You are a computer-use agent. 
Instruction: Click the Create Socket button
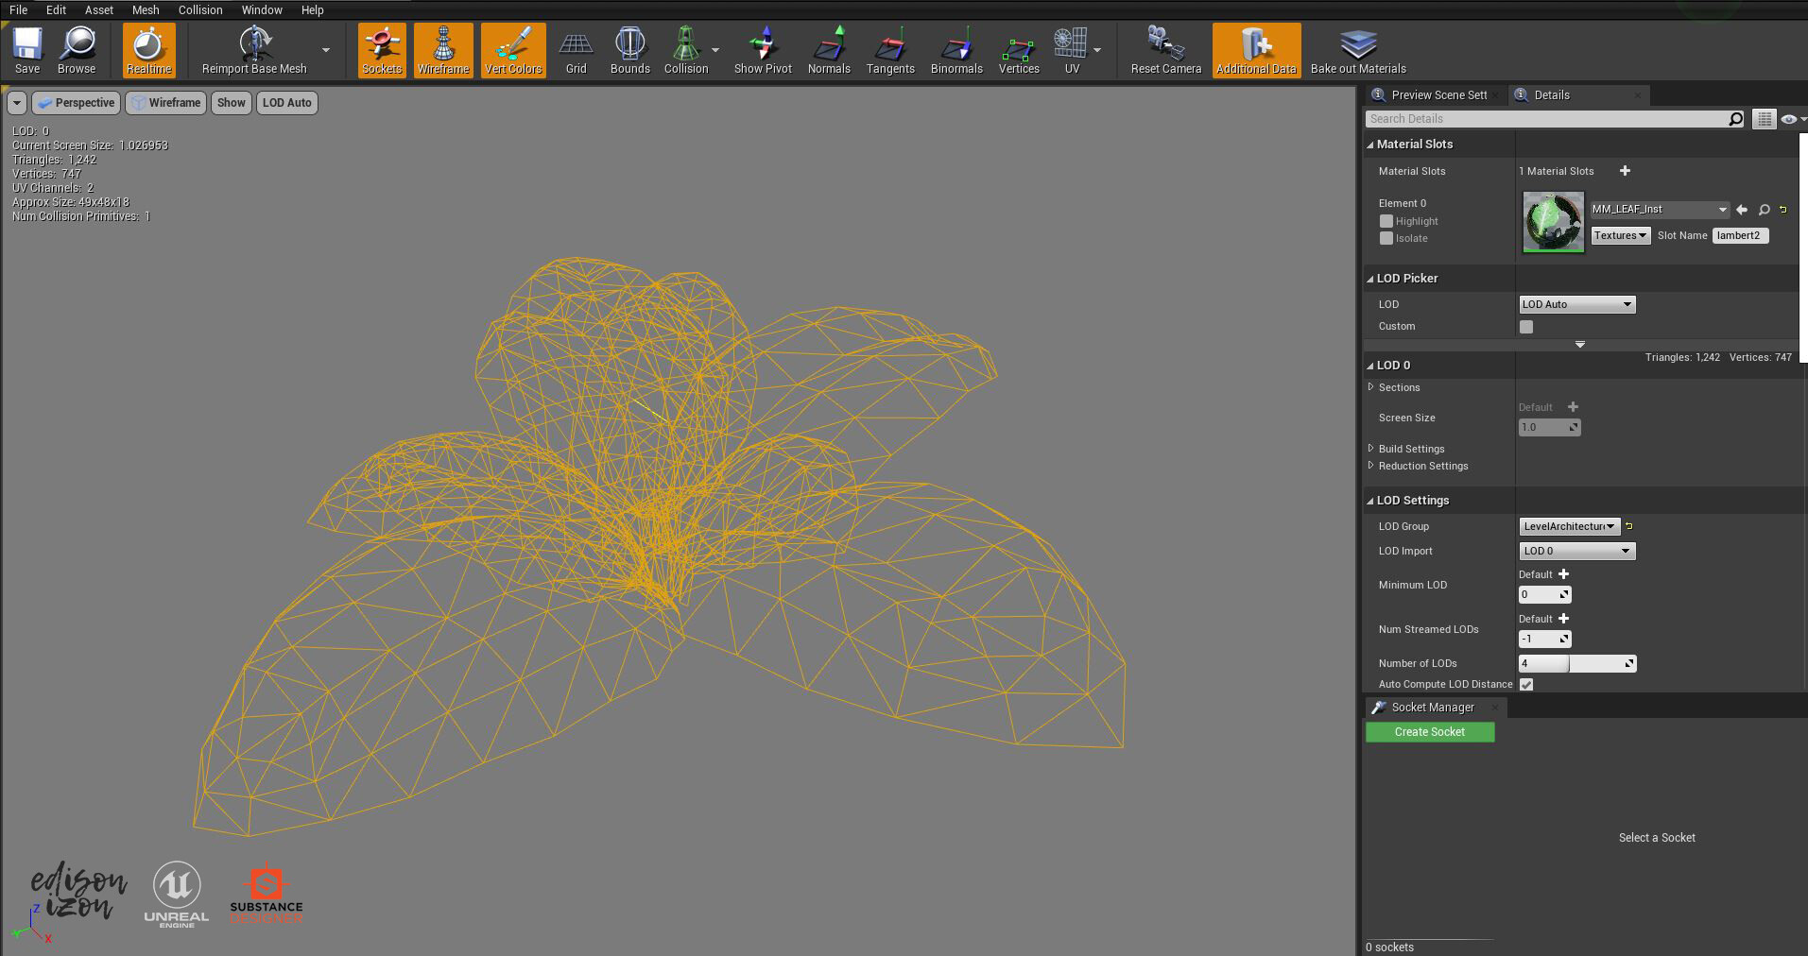[x=1429, y=731]
